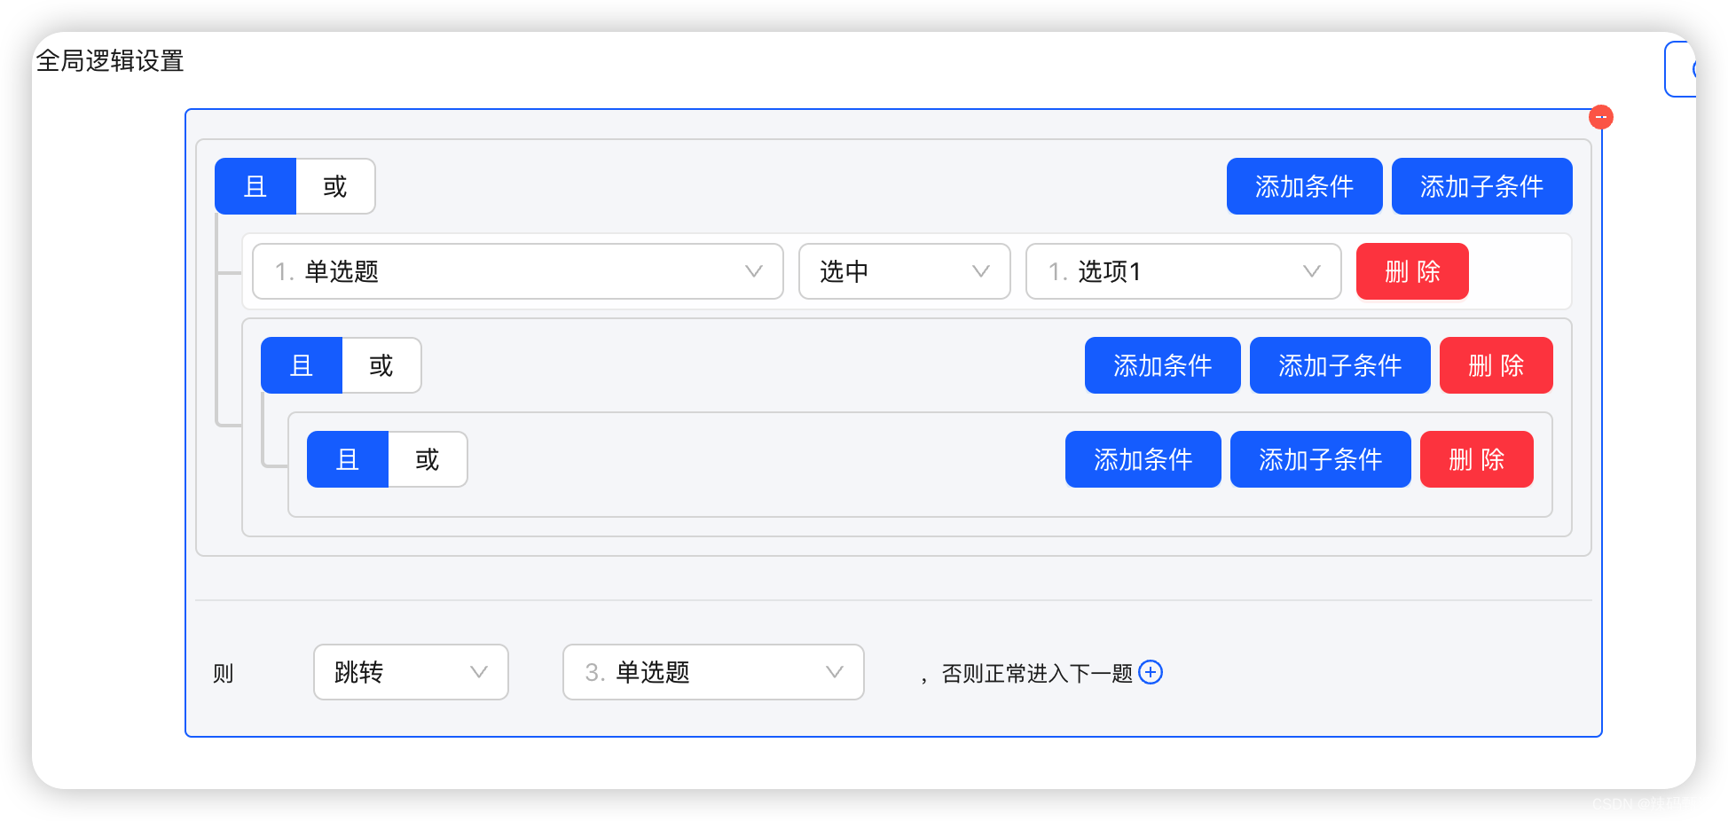Click 添加条件 in the top-level group
Viewport: 1728px width, 821px height.
click(1304, 186)
